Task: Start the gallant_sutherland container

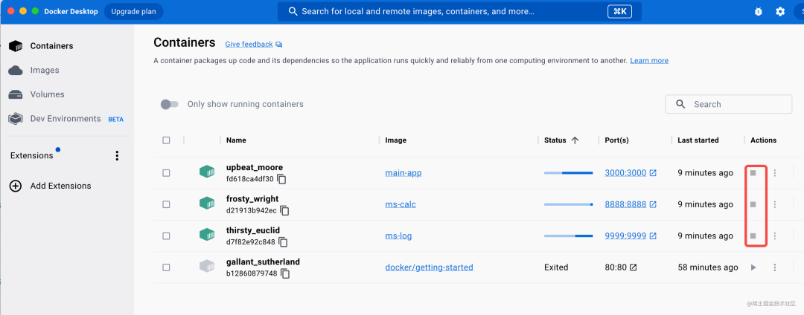Action: 753,267
